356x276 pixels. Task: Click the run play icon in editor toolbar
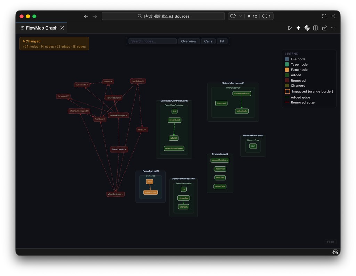pyautogui.click(x=290, y=28)
